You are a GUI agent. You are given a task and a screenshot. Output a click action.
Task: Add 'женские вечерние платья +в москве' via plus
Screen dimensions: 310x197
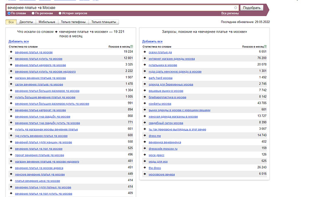point(11,174)
